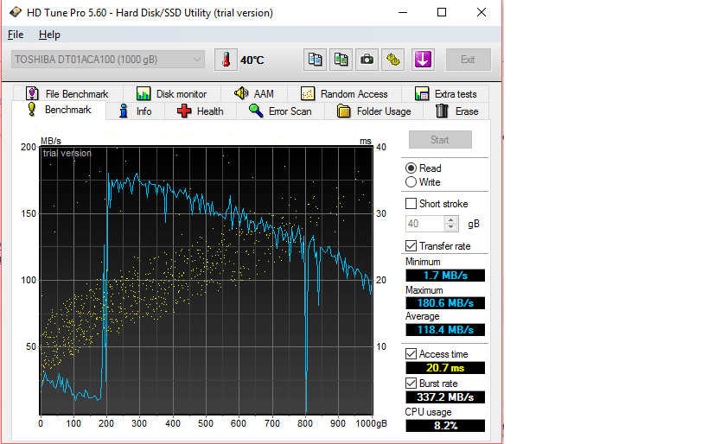Open the Help menu
Screen dimensions: 708x444
click(x=49, y=35)
